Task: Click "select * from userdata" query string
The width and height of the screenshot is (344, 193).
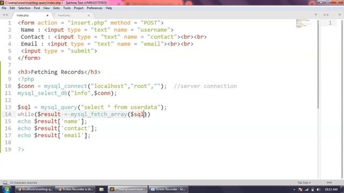Action: (x=120, y=107)
